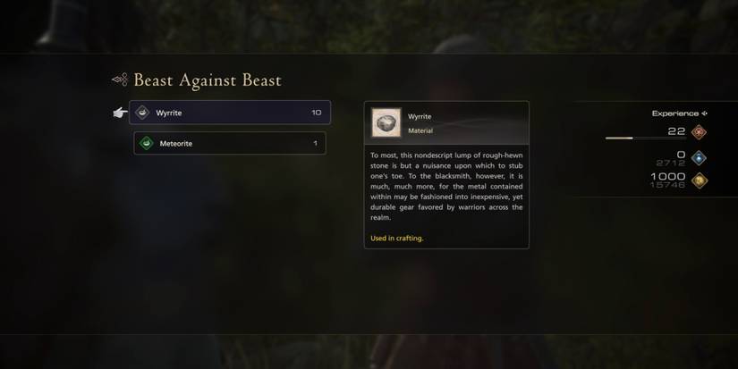Select the Meteorite reward row
738x369 pixels.
[230, 143]
